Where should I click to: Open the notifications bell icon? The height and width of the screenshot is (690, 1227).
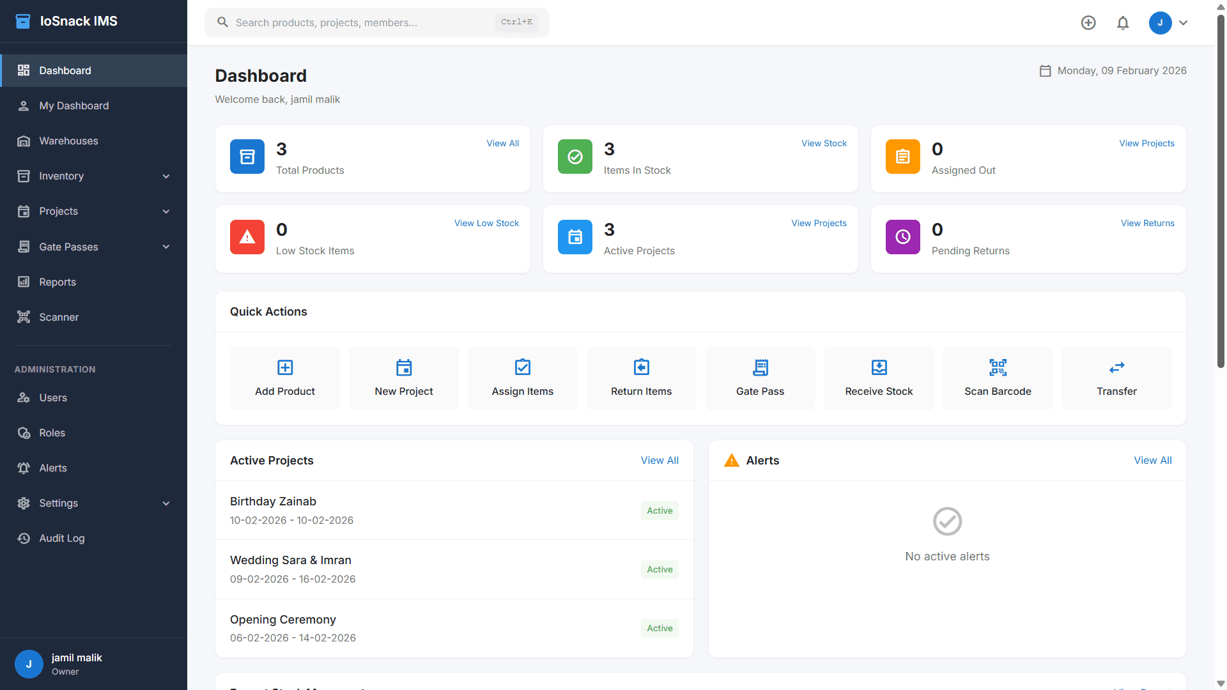click(1123, 22)
